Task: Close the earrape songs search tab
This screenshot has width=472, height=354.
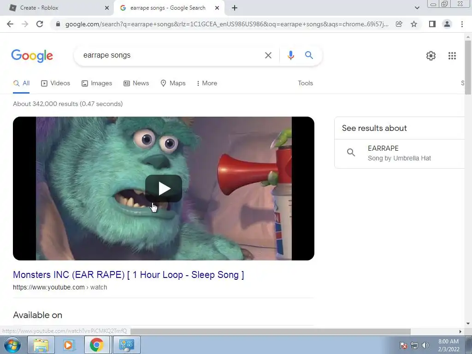Action: point(217,8)
